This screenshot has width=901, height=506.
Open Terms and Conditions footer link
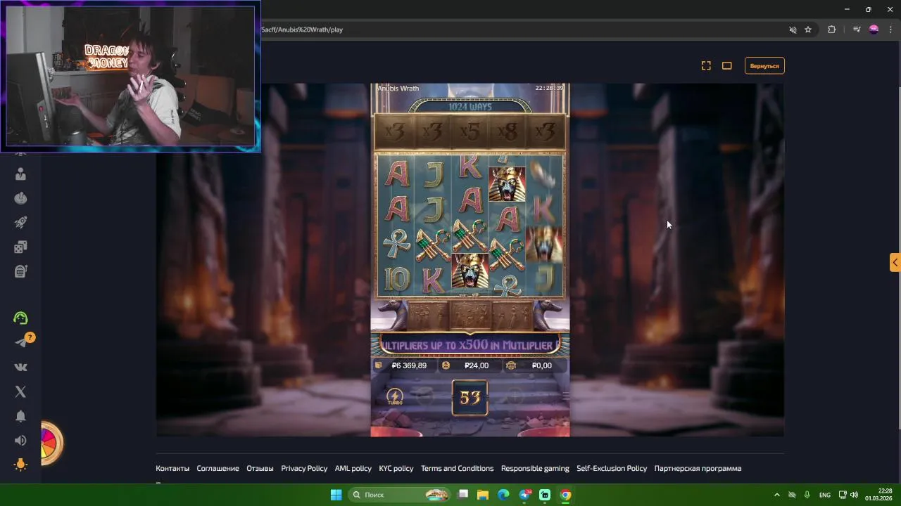457,468
